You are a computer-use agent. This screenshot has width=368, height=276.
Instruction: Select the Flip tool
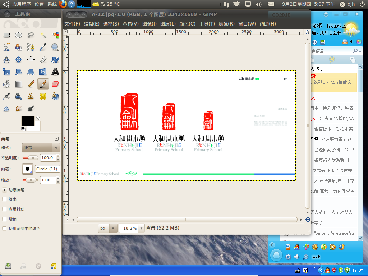(43, 72)
